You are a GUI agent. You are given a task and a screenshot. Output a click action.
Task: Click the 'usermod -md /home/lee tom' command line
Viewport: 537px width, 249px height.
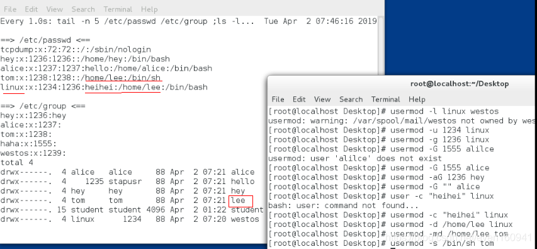tap(388, 234)
